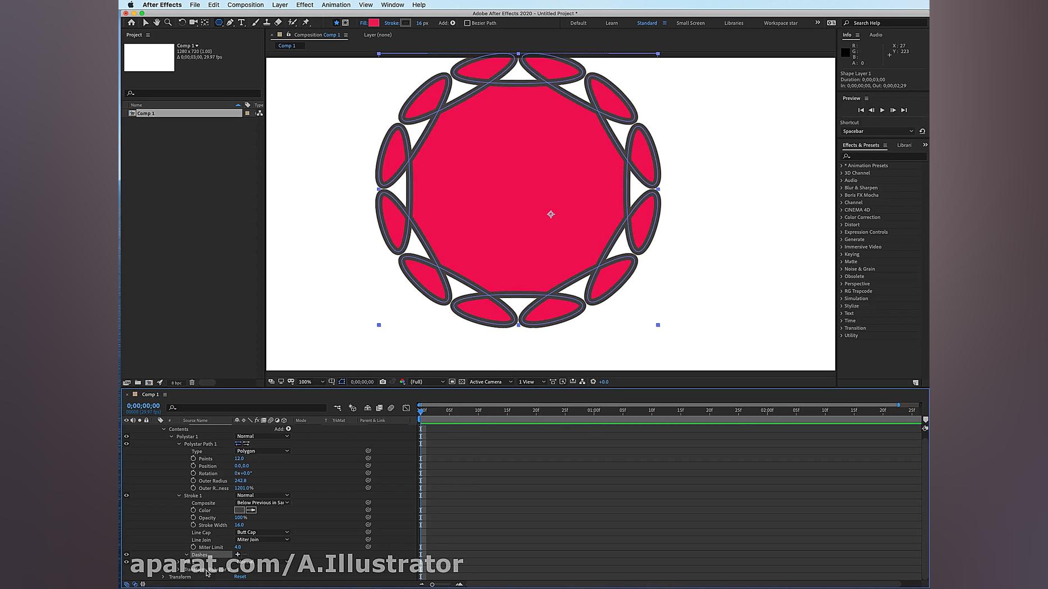Switch to the Learn workspace

[x=612, y=23]
